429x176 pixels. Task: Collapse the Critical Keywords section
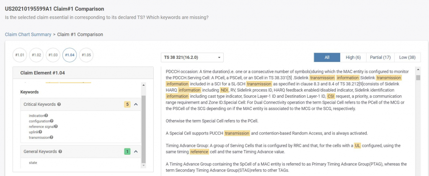click(x=136, y=104)
